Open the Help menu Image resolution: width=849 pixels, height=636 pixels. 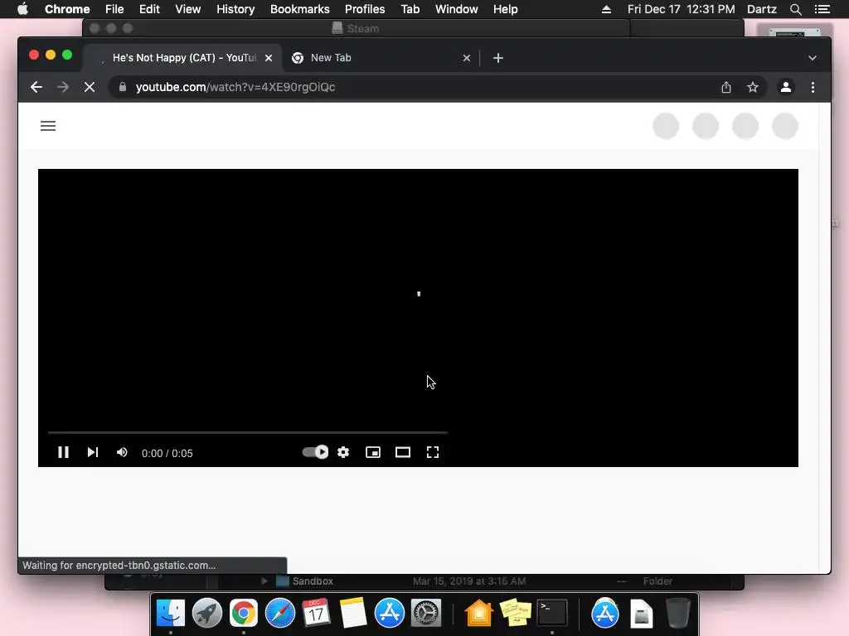point(505,9)
